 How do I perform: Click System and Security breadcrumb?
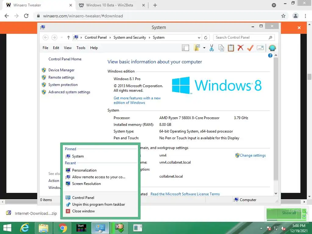pyautogui.click(x=130, y=37)
